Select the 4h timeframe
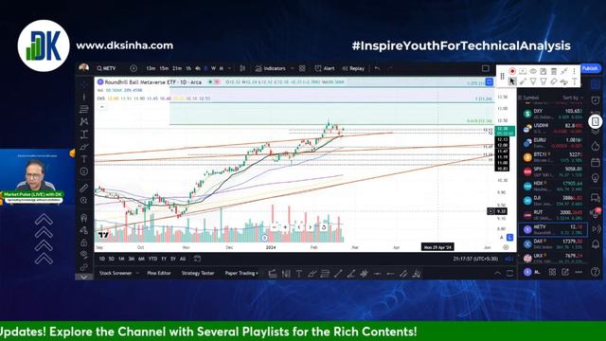 pyautogui.click(x=198, y=68)
